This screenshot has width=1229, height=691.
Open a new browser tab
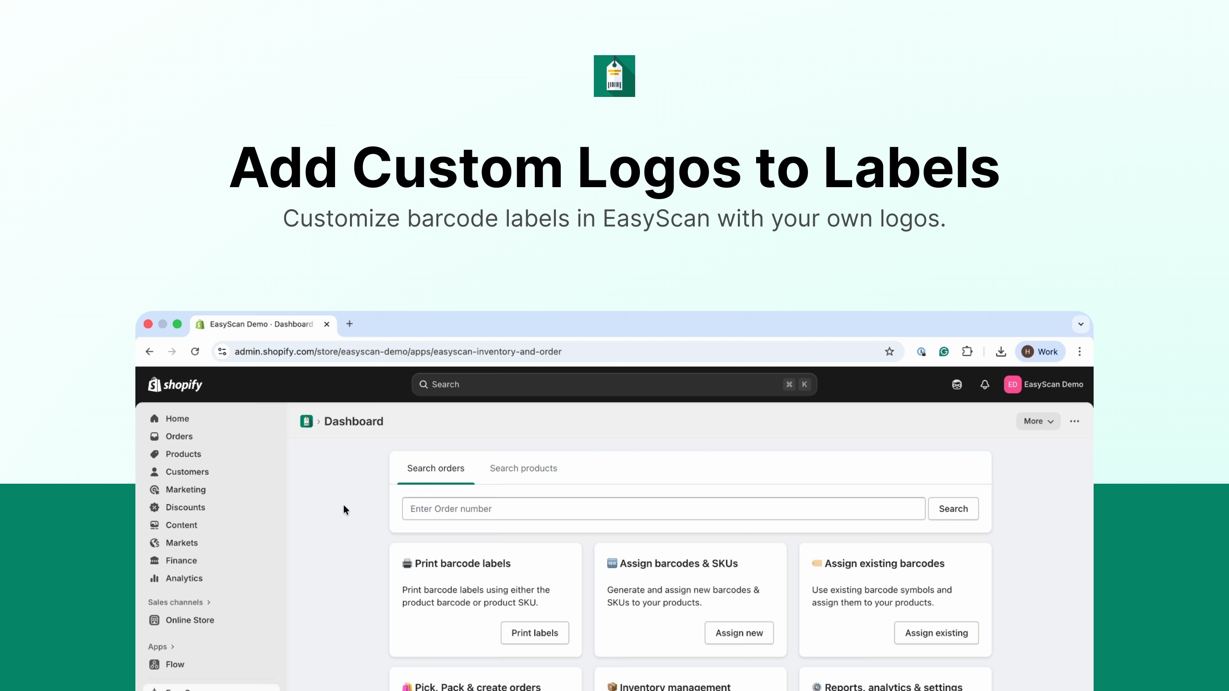coord(349,324)
